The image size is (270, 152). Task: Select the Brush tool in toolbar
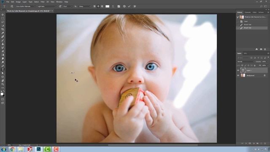point(3,41)
